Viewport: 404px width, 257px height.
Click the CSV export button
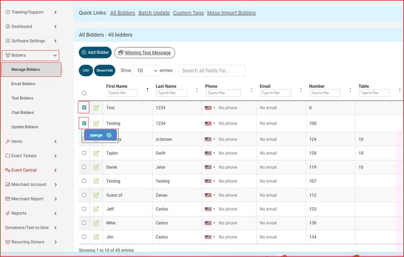coord(85,70)
